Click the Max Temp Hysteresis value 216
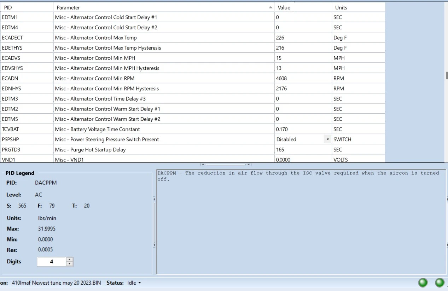This screenshot has height=291, width=448. click(303, 48)
